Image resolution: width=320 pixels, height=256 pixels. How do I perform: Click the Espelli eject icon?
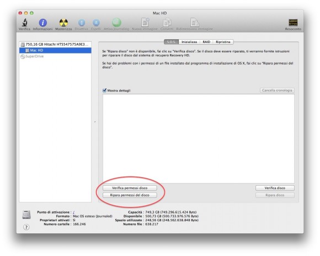(x=96, y=23)
